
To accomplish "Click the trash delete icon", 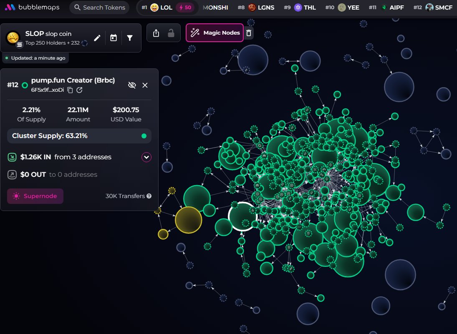I will click(249, 33).
